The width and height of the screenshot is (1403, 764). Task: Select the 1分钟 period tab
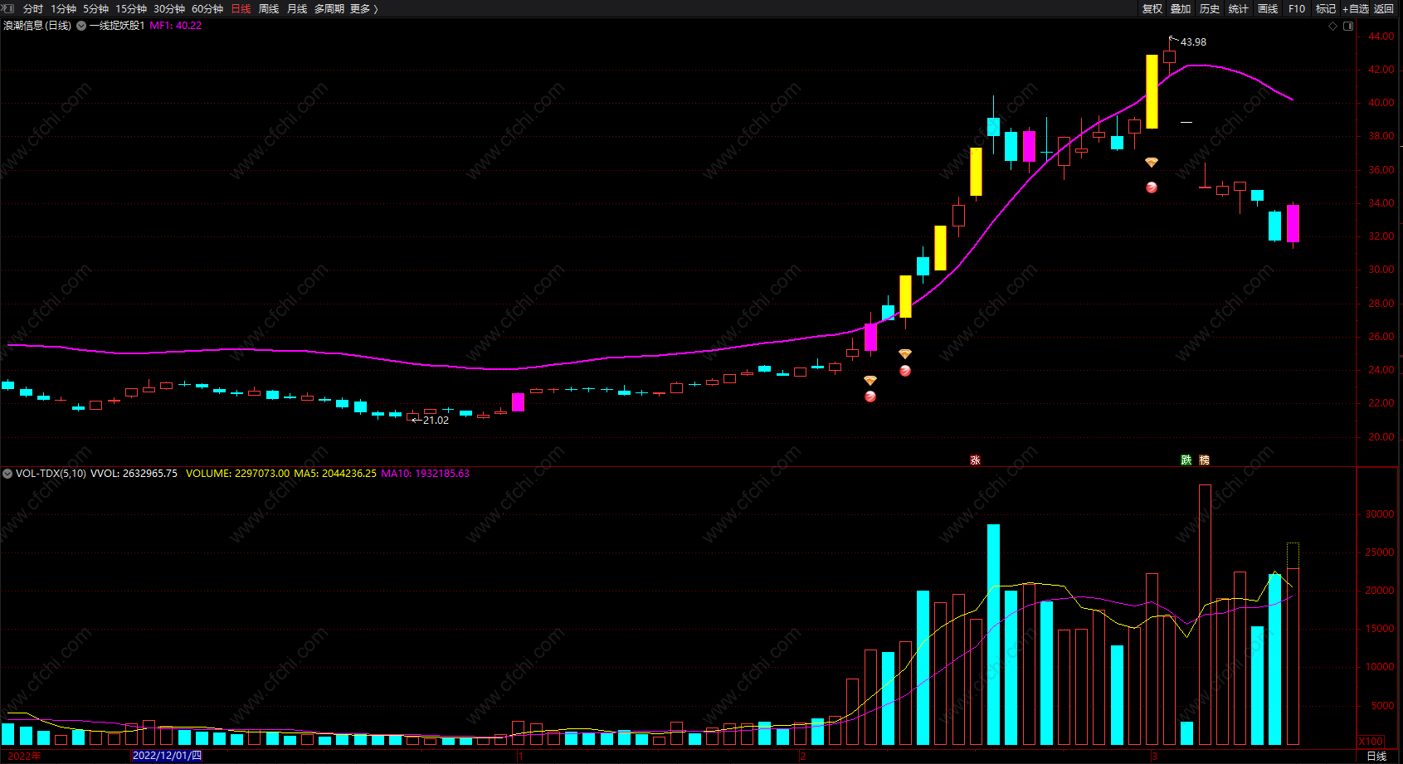[63, 8]
